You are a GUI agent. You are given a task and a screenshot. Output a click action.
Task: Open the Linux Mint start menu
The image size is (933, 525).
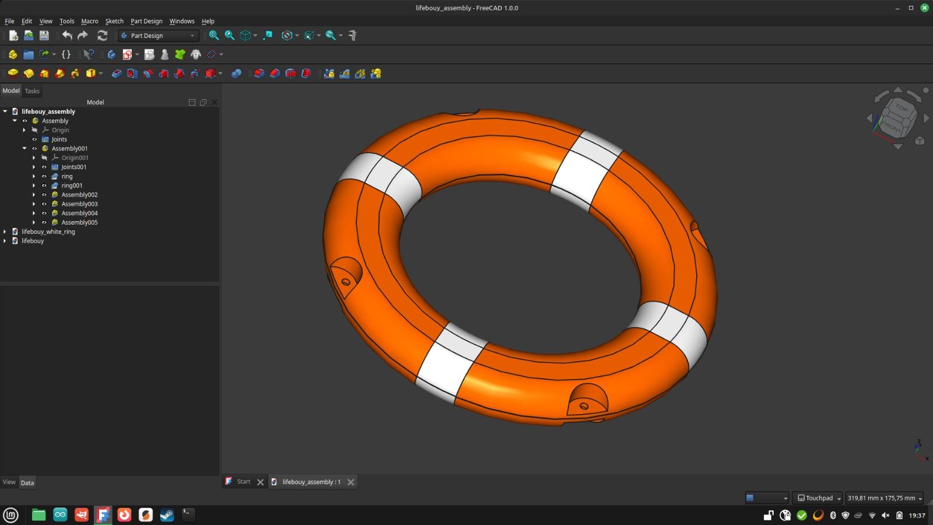pos(11,515)
